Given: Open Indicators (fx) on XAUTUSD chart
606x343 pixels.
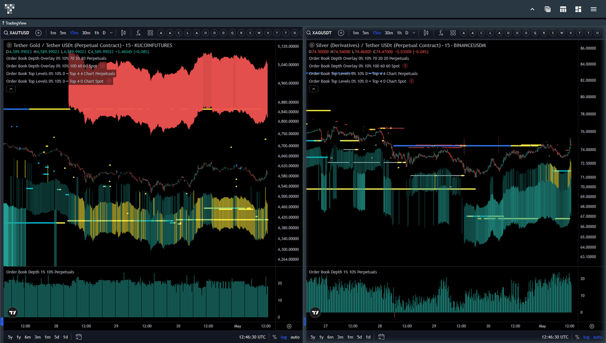Looking at the screenshot, I should pyautogui.click(x=138, y=33).
